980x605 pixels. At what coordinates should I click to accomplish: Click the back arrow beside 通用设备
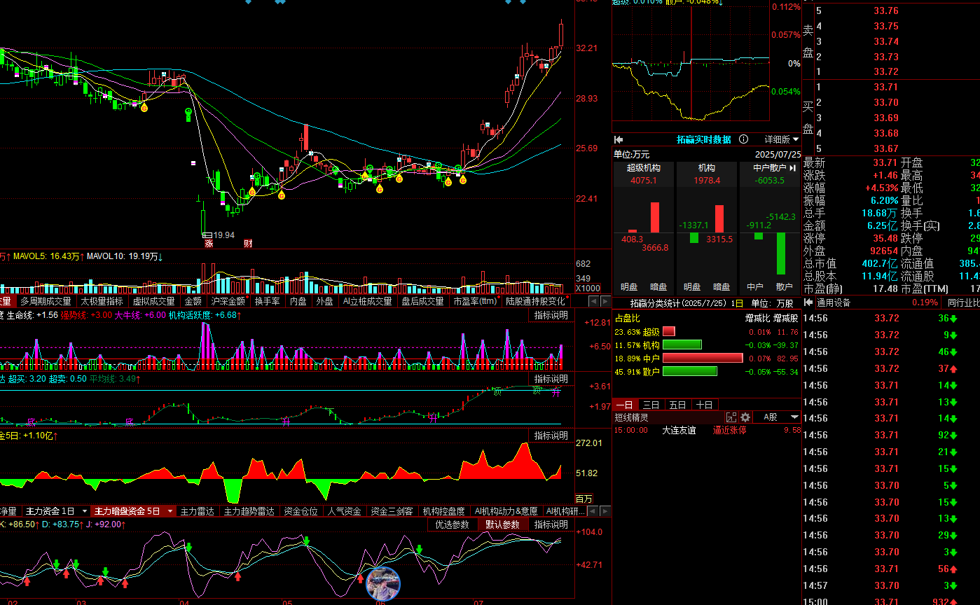coord(808,302)
